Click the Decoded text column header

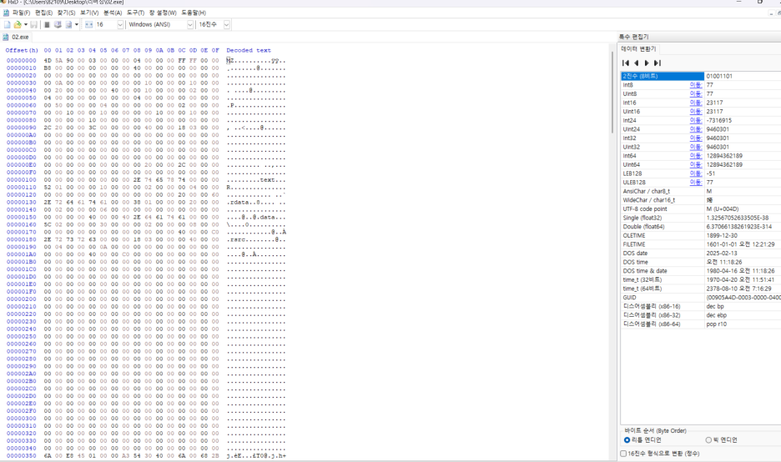(249, 50)
